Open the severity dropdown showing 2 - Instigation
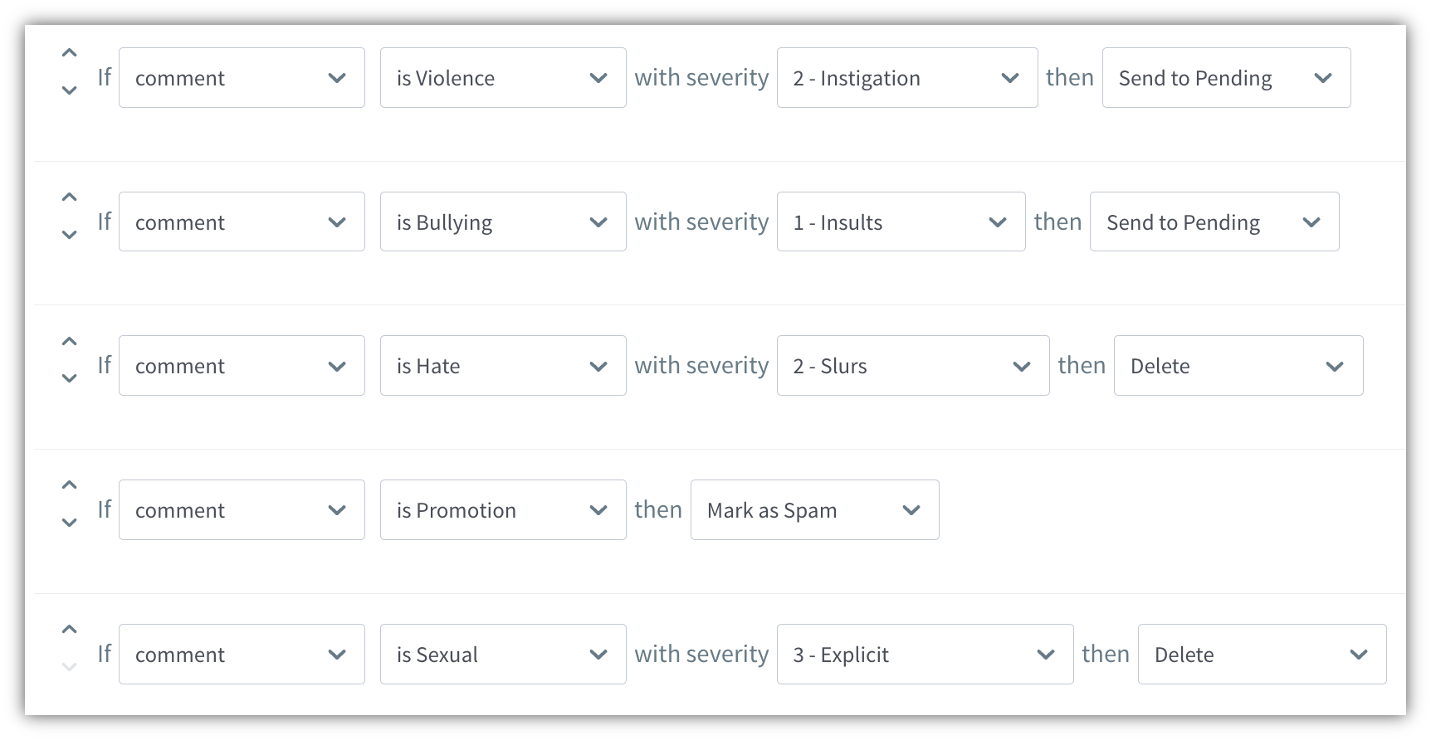Viewport: 1431px width, 740px height. pos(906,77)
